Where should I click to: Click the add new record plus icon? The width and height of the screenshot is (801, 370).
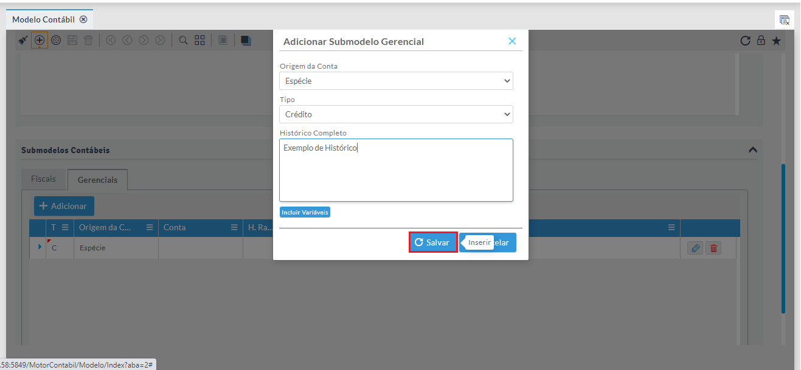tap(40, 40)
